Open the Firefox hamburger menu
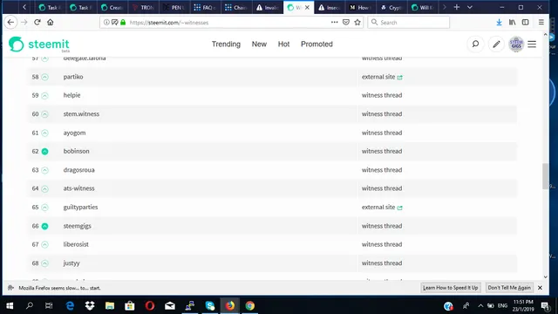This screenshot has height=314, width=558. coord(541,22)
